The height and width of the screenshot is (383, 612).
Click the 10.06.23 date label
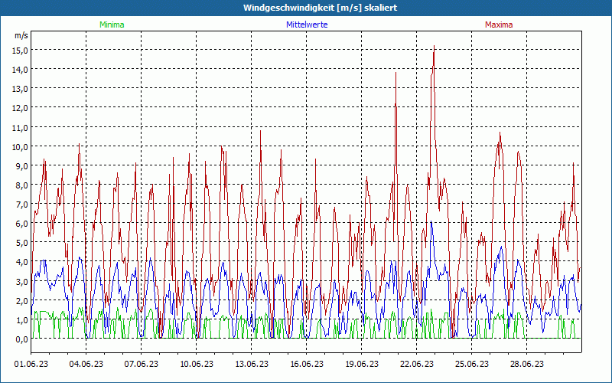click(x=197, y=364)
